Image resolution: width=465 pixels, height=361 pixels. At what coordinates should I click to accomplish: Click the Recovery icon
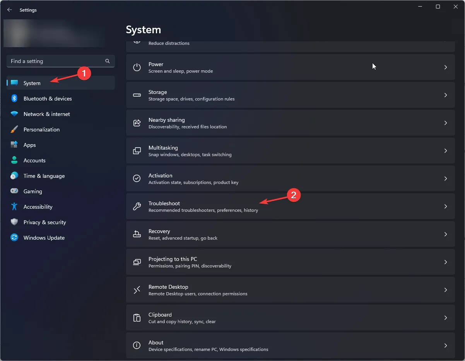coord(137,234)
